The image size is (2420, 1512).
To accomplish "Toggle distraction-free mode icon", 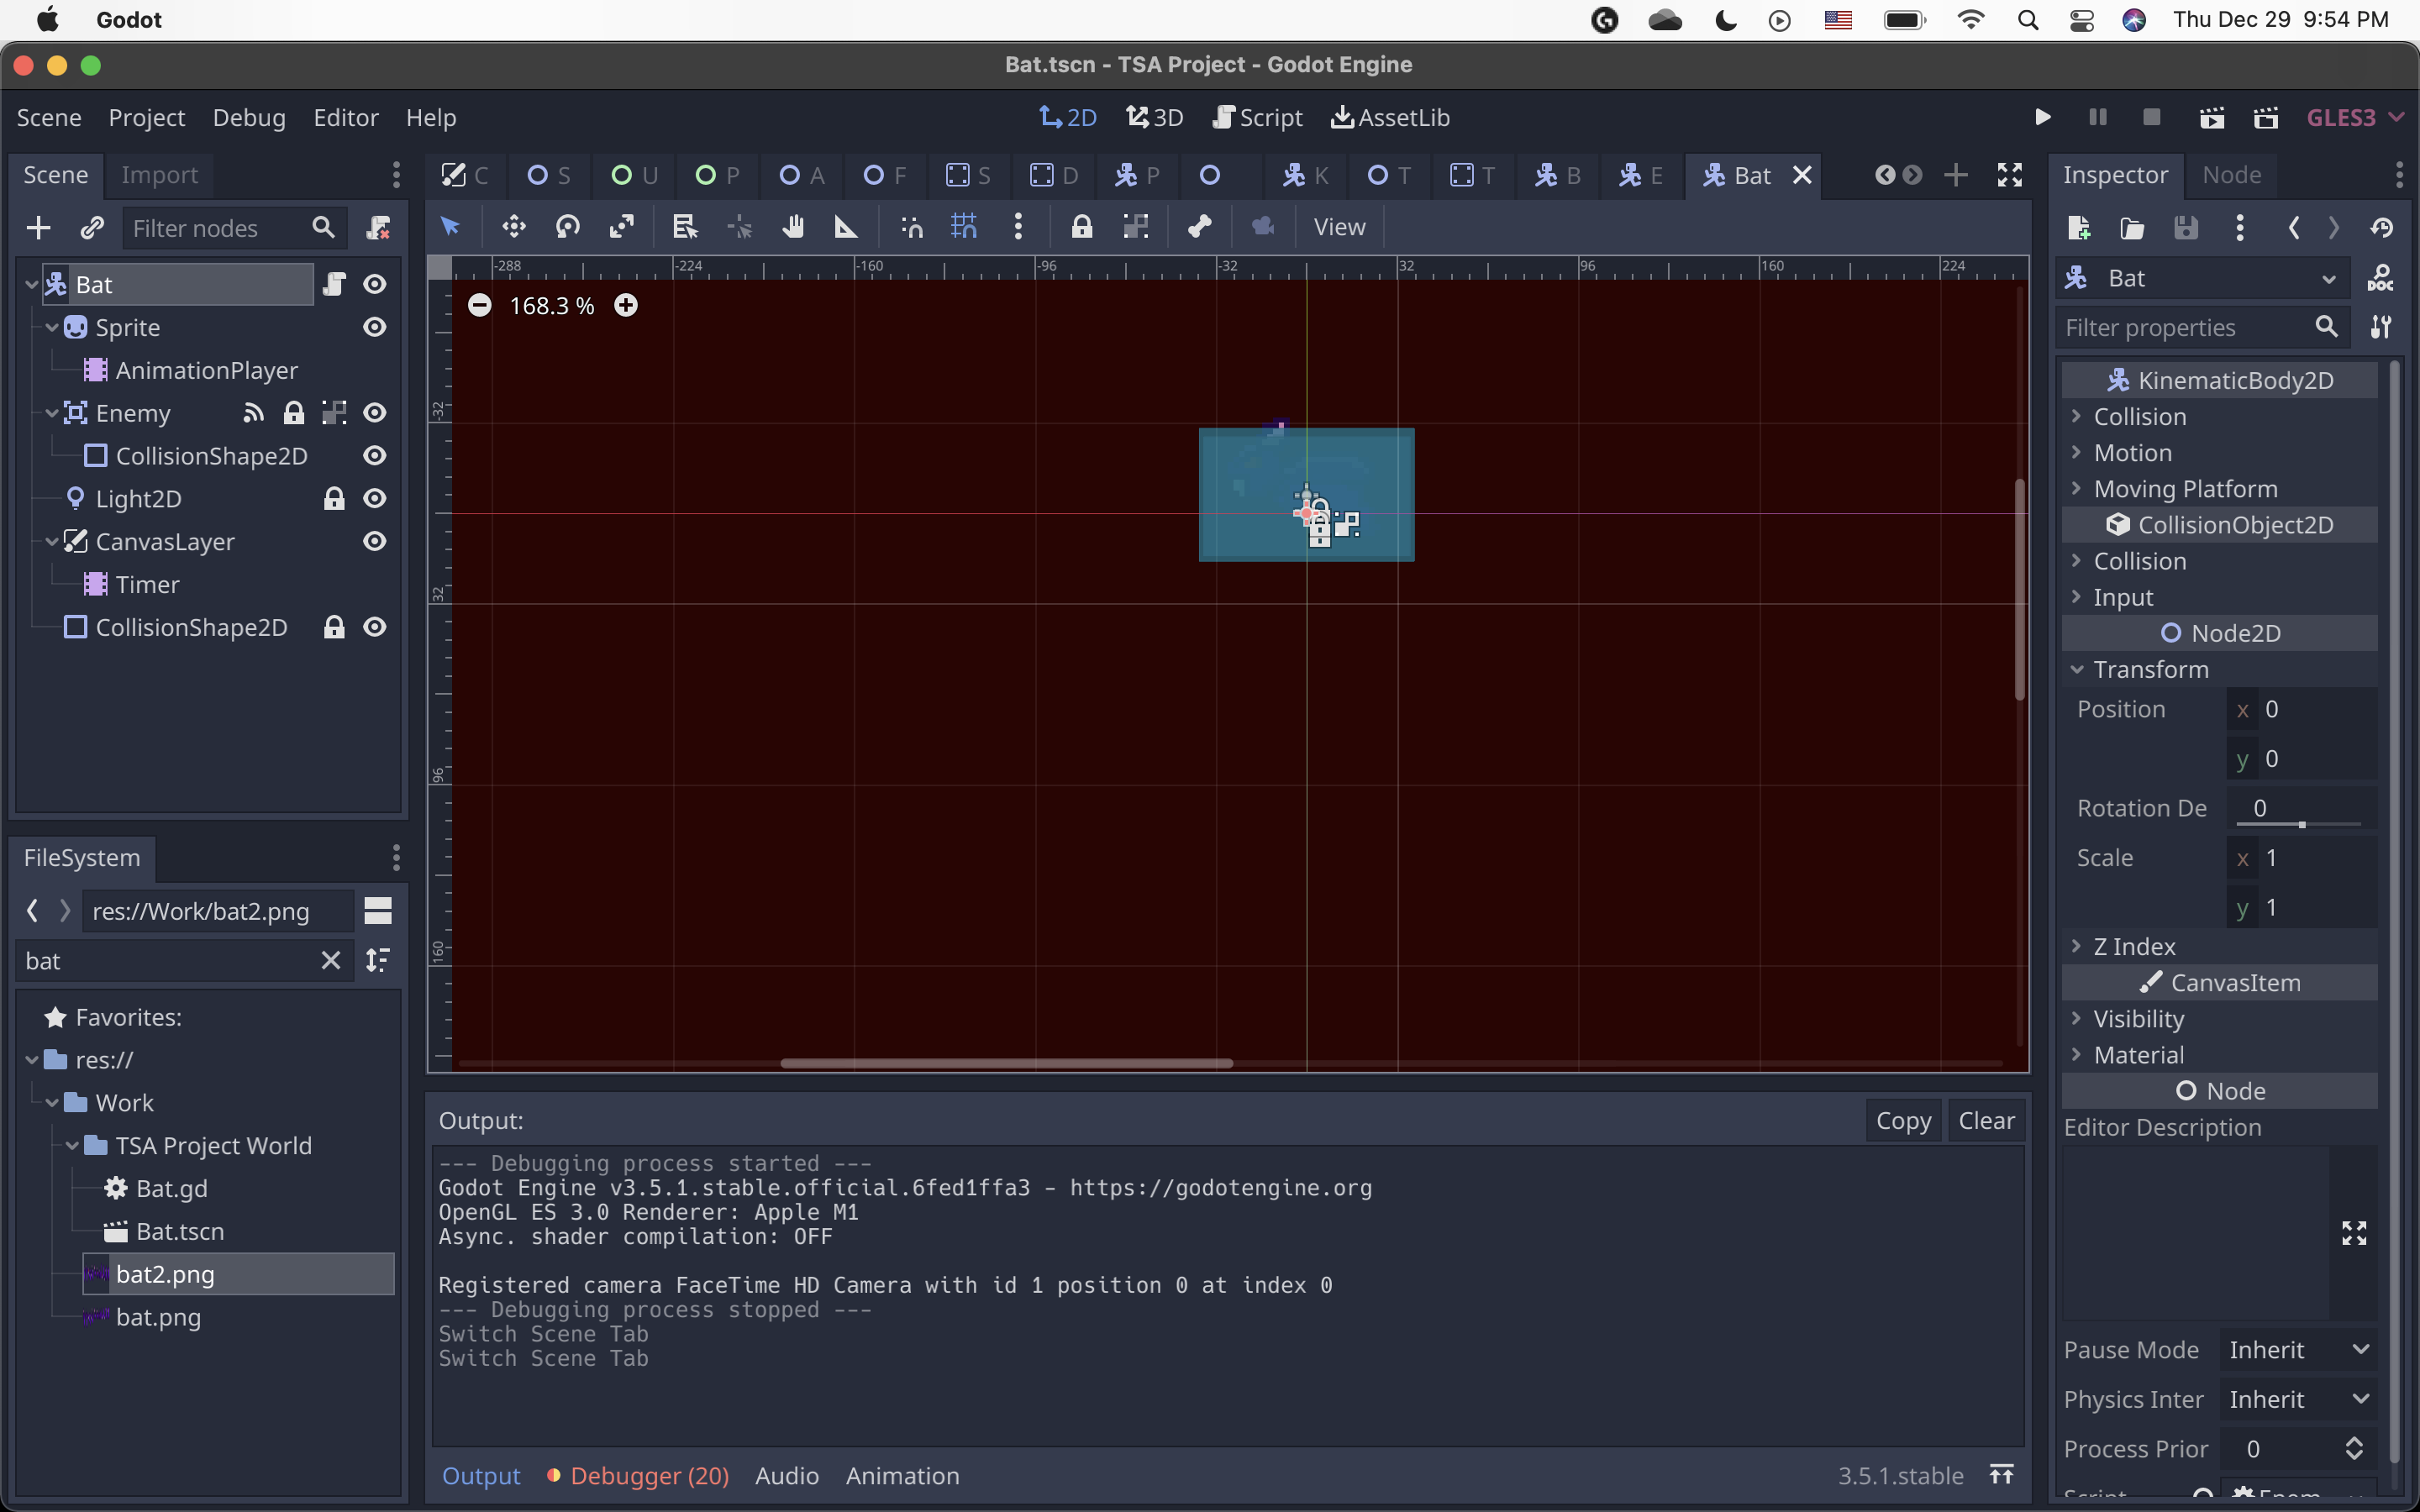I will coord(2010,175).
